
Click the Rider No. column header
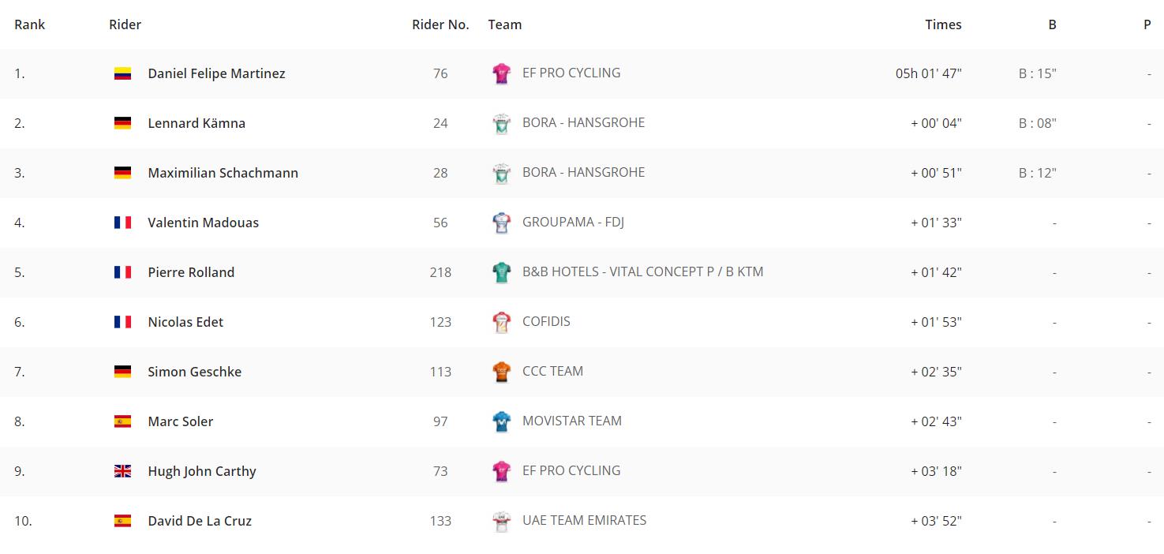[440, 24]
